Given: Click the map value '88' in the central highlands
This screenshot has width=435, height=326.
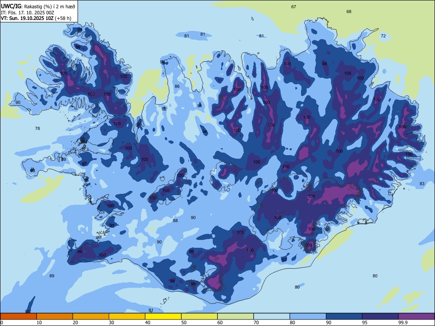Looking at the screenshot, I should 175,221.
